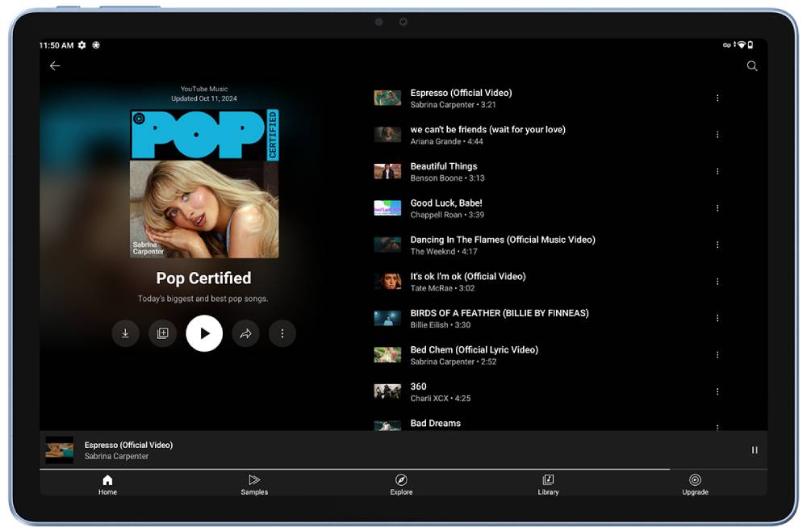Save playlist to library icon
The height and width of the screenshot is (527, 807).
[163, 333]
